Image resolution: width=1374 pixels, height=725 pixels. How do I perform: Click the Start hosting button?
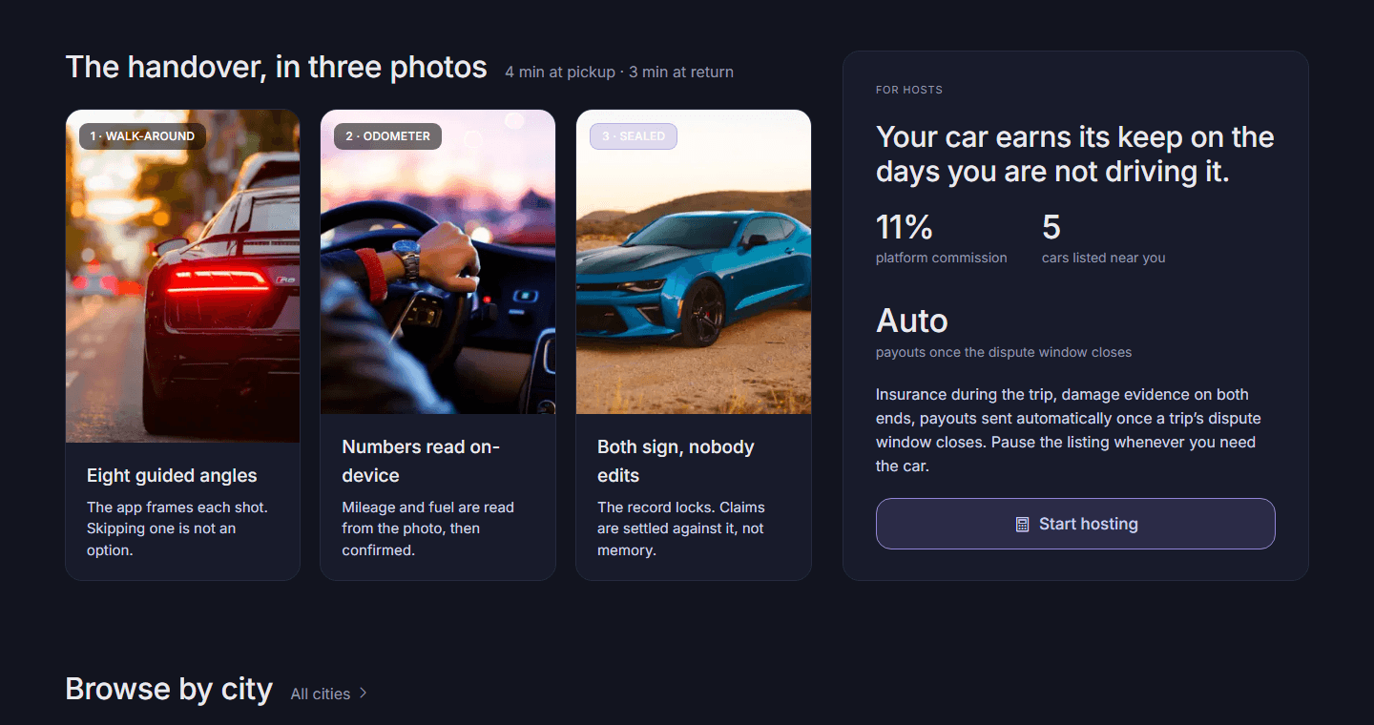(1075, 524)
